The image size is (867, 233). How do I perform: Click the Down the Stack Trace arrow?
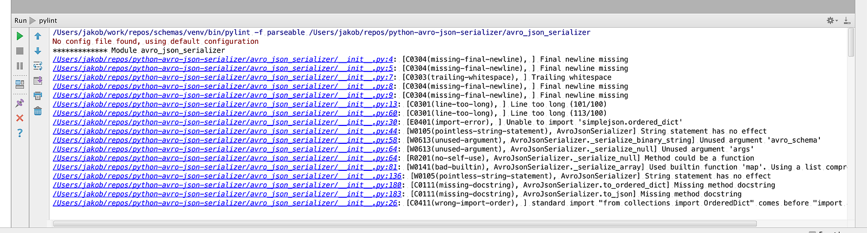click(x=38, y=51)
